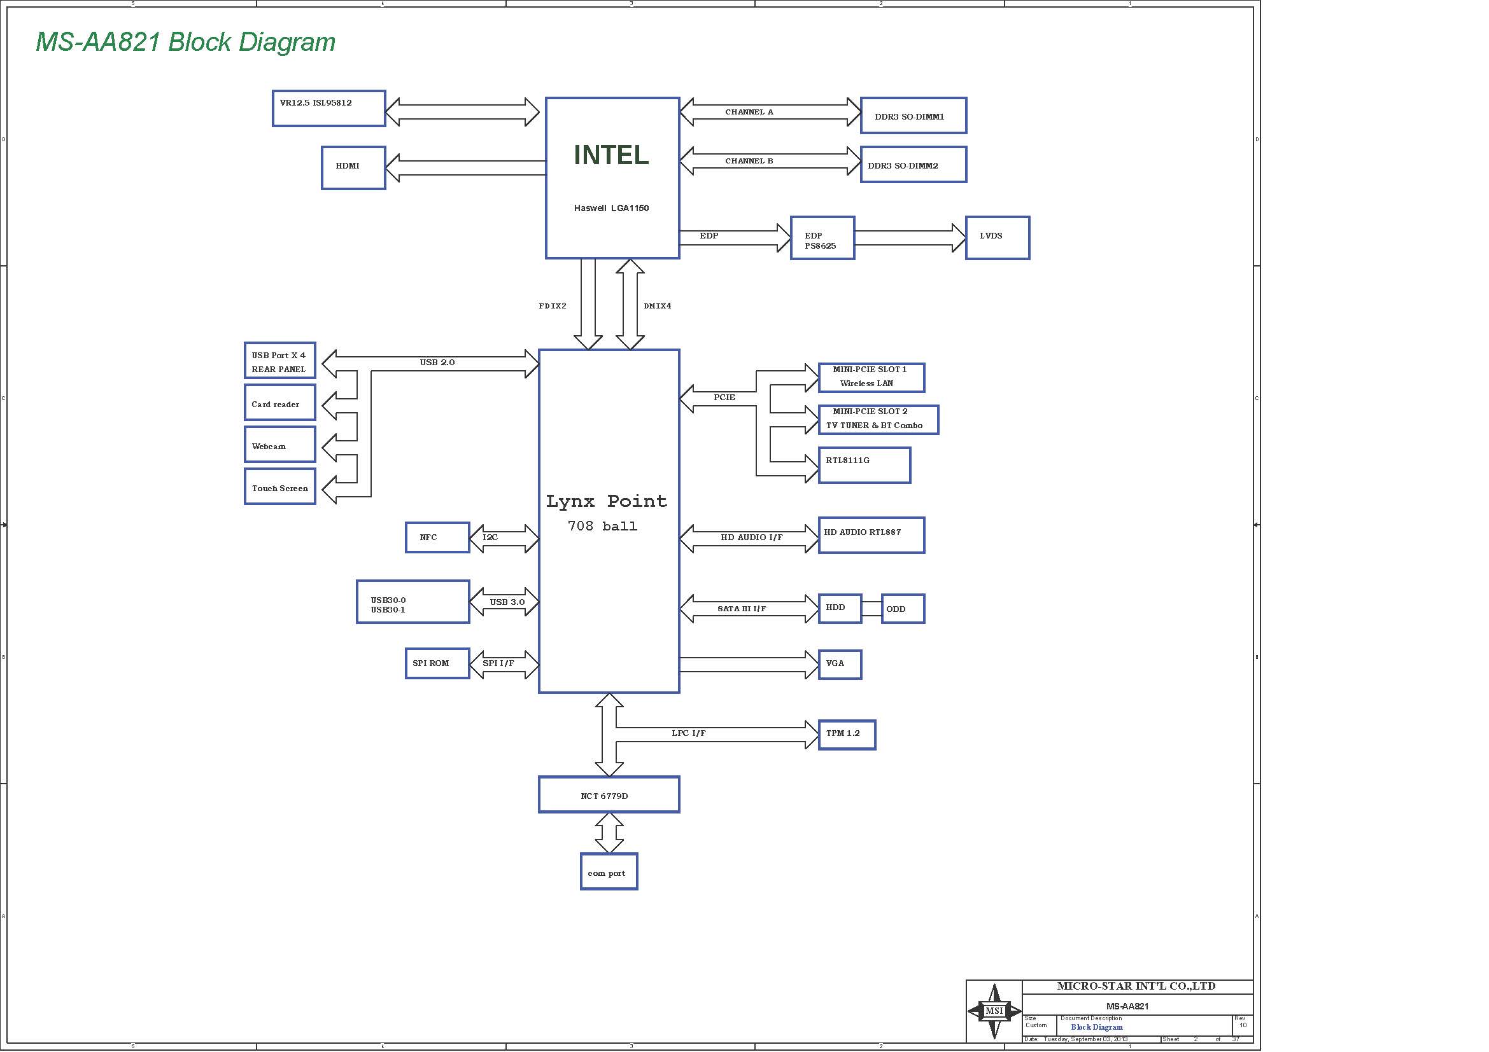
Task: Click the "ODD" block label
Action: pos(896,609)
